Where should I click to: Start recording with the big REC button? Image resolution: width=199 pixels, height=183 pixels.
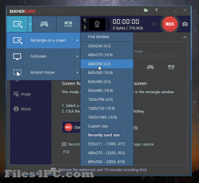point(170,24)
